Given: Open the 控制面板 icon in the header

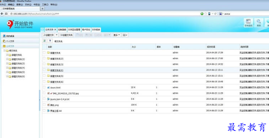Looking at the screenshot, I should pos(249,23).
